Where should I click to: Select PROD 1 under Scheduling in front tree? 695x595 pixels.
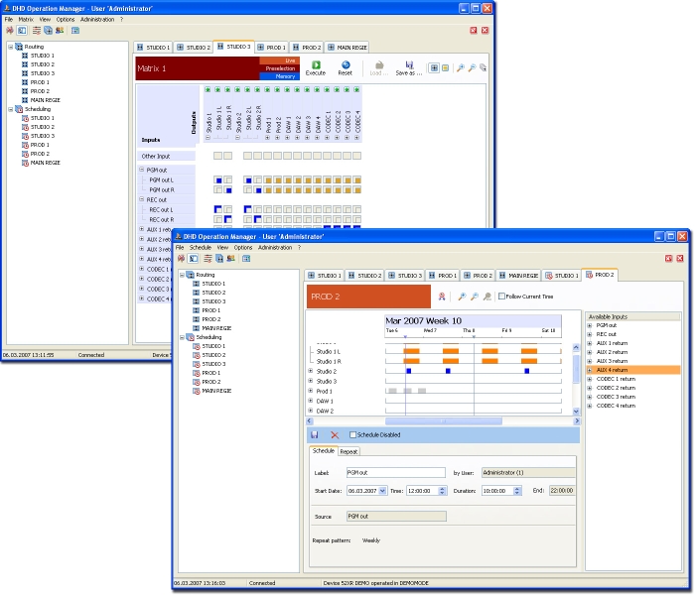click(211, 373)
